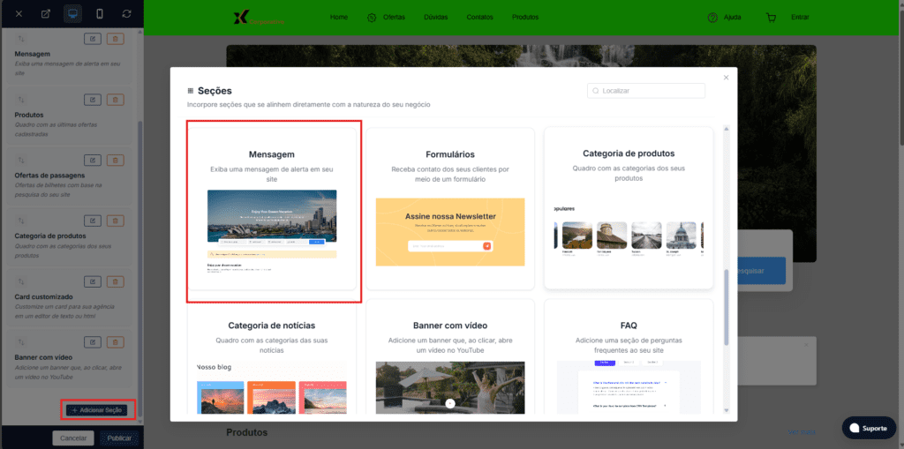
Task: Close the Seções dialog
Action: coord(726,78)
